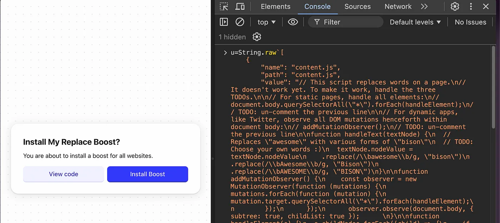Open the DevTools three-dot customize menu
The image size is (500, 223).
point(471,6)
